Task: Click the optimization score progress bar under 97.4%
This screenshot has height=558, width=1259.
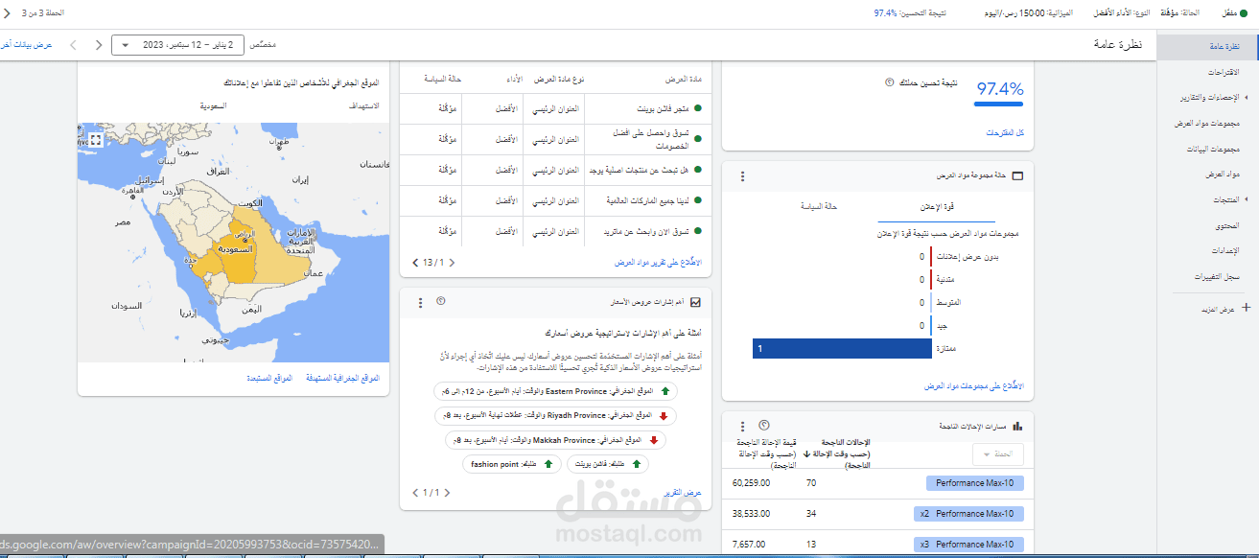Action: (x=999, y=104)
